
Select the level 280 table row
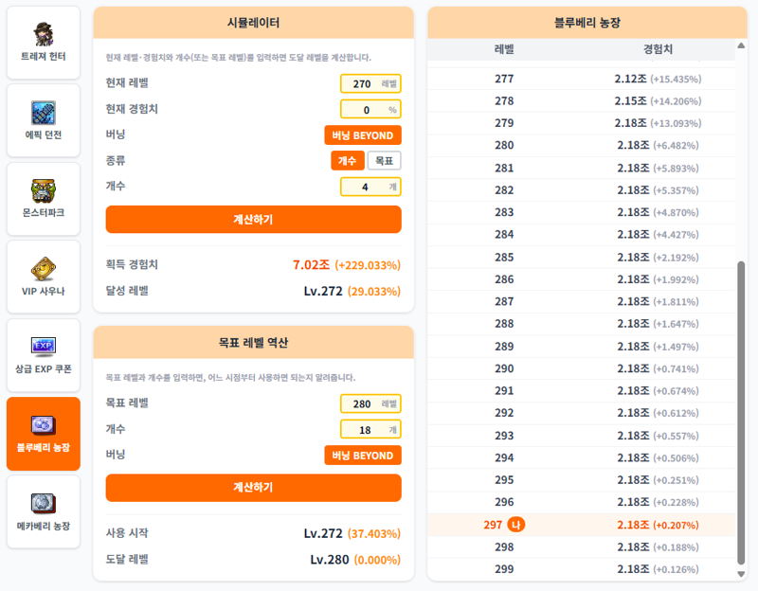[x=581, y=146]
